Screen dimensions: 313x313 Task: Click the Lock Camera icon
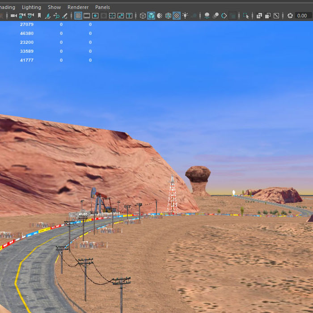pos(22,16)
